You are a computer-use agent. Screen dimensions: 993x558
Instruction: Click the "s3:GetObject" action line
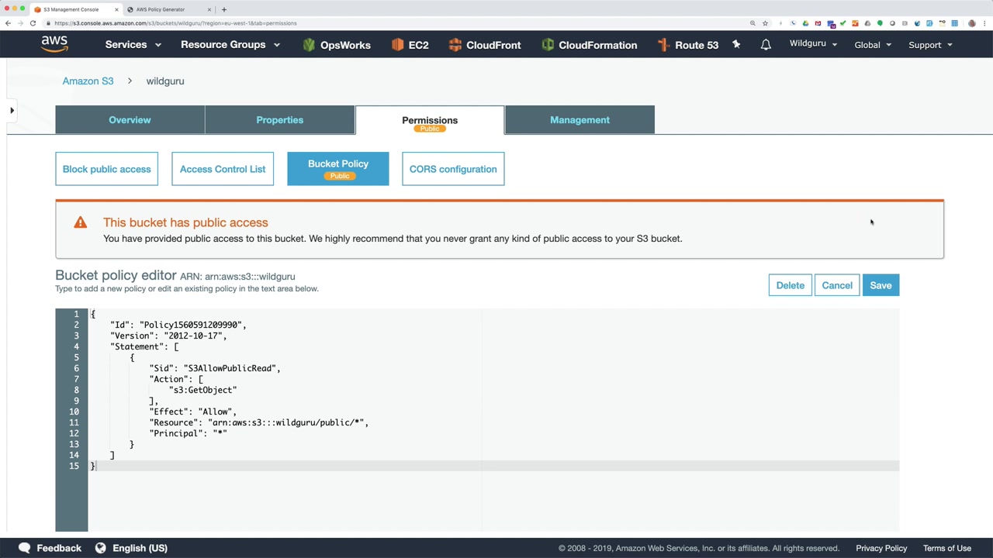203,390
